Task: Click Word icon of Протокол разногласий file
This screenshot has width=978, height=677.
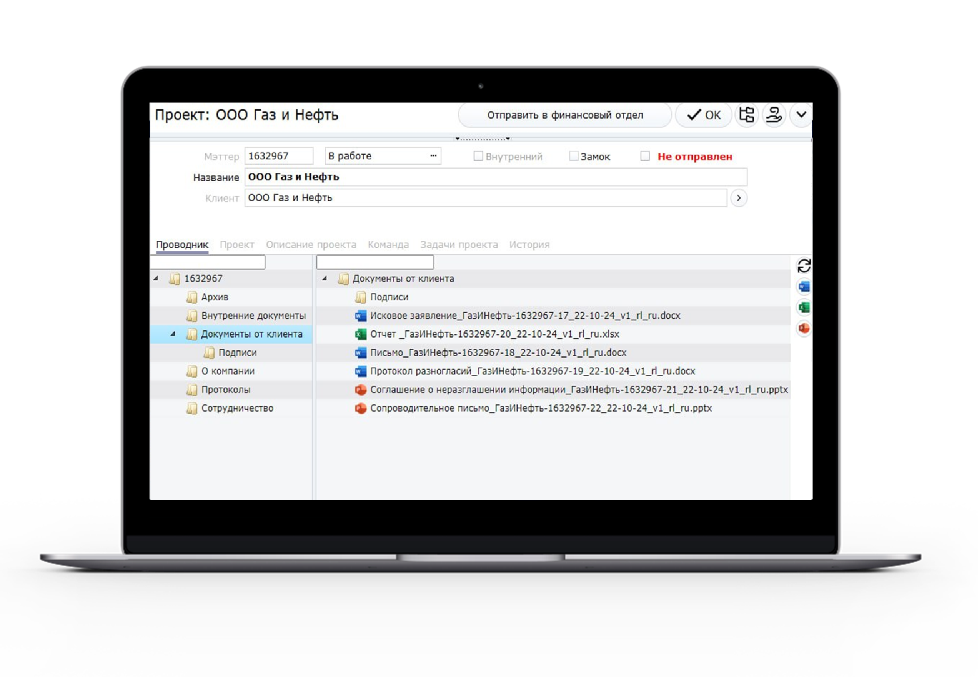Action: point(360,371)
